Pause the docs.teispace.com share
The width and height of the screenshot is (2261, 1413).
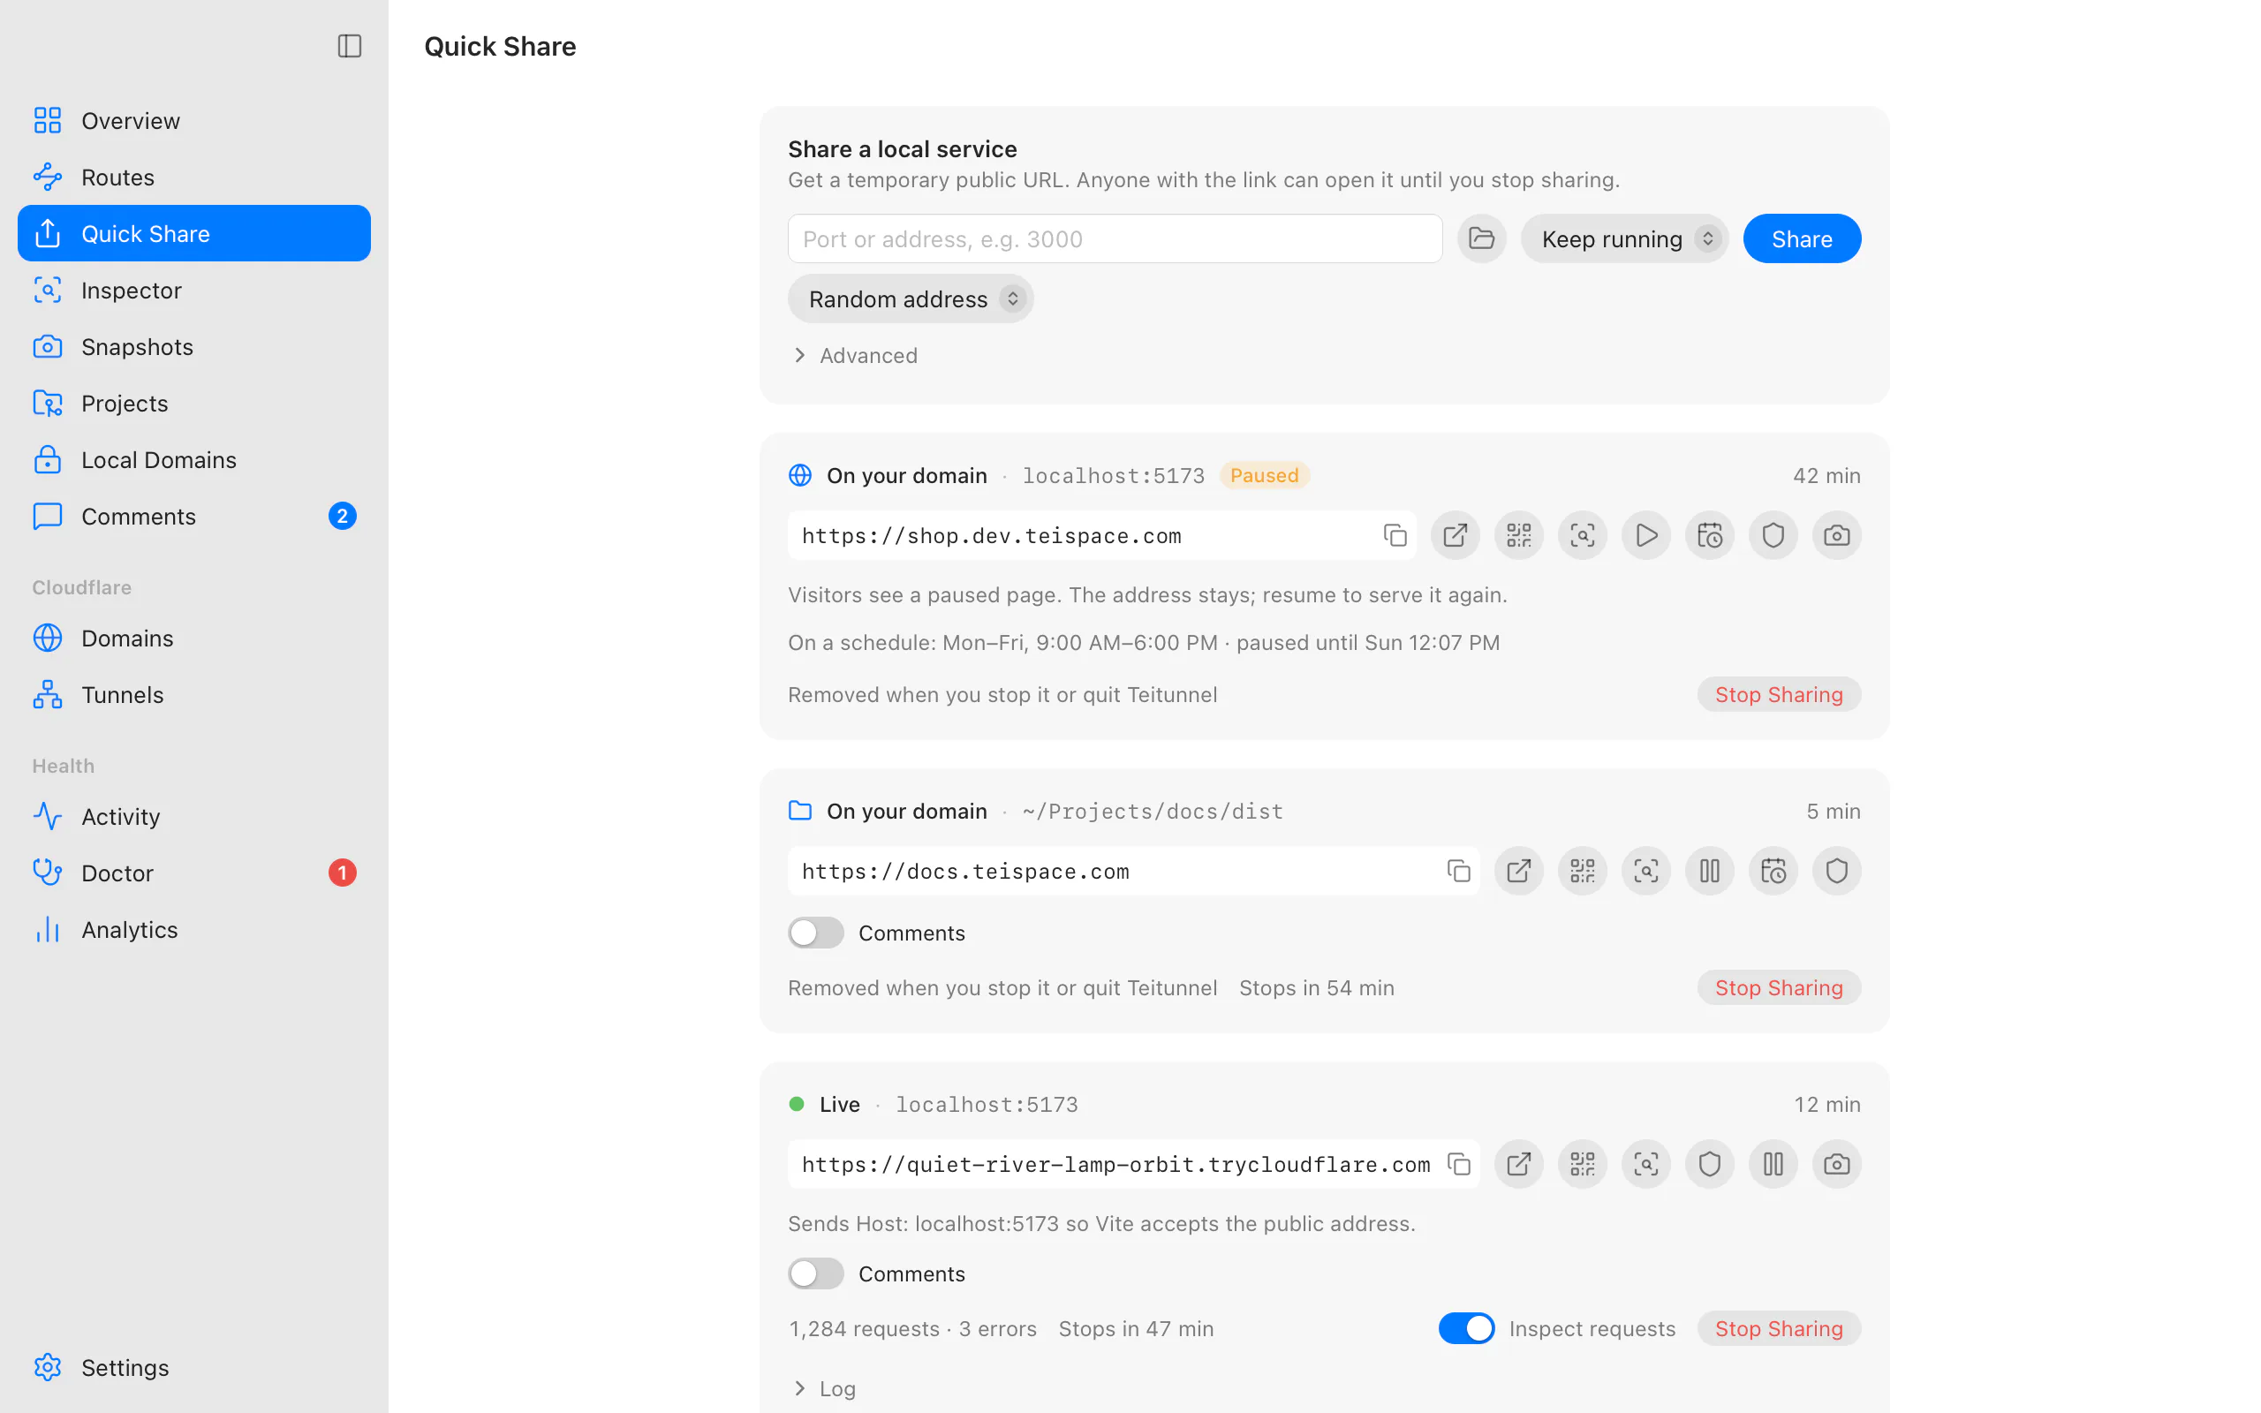[x=1709, y=871]
